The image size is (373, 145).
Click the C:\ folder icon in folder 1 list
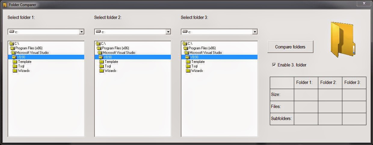11,44
